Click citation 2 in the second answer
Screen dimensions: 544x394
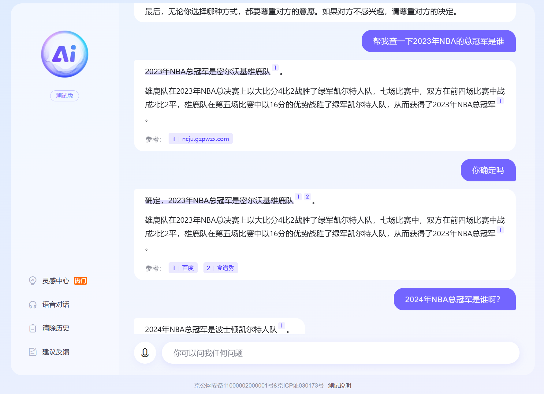point(307,197)
